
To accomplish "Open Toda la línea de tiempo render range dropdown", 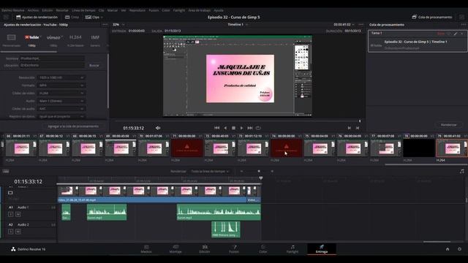I will [x=210, y=172].
